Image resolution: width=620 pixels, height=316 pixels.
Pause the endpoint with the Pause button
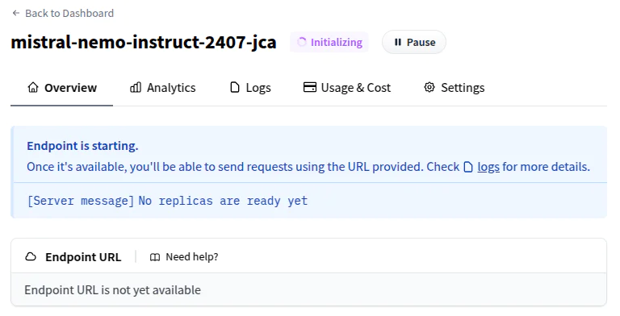pyautogui.click(x=414, y=42)
